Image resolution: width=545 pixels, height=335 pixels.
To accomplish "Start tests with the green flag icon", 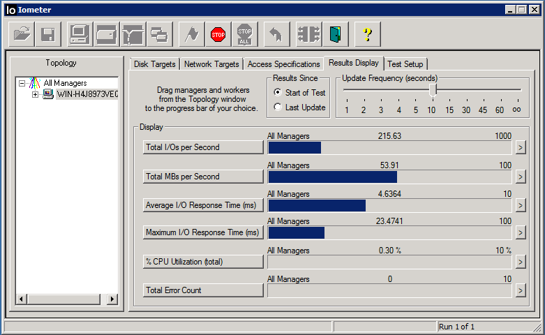I will (x=190, y=33).
